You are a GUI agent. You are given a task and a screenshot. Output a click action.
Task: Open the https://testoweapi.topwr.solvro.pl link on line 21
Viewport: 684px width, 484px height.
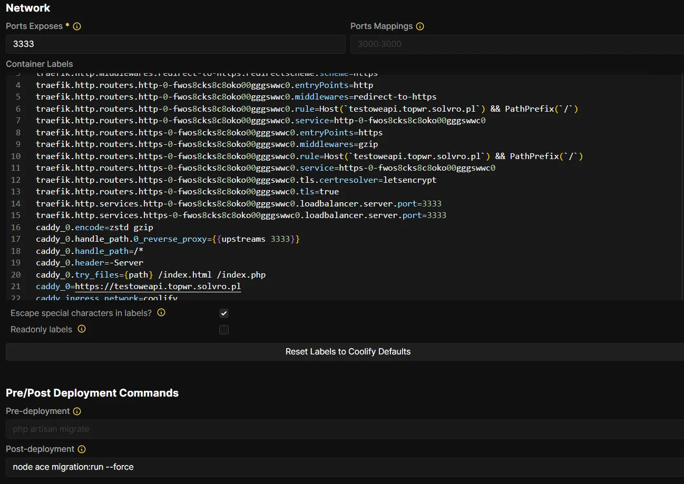pyautogui.click(x=158, y=287)
